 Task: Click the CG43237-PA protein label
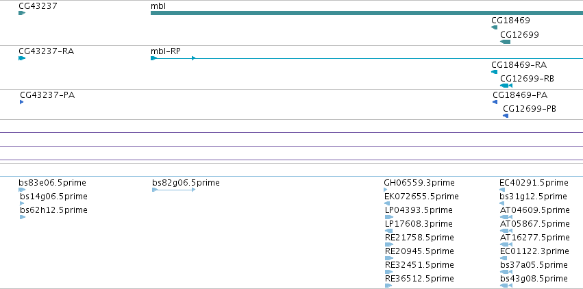click(x=47, y=95)
